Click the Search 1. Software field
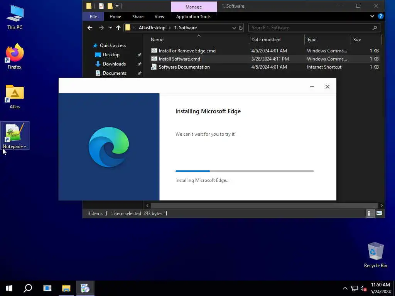 pos(310,28)
